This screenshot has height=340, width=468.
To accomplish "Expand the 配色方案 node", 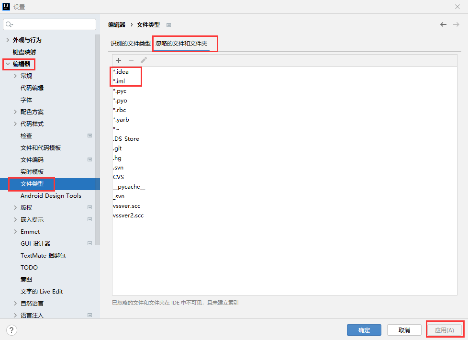I will (x=15, y=112).
